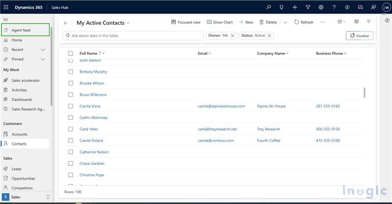Click the edit filters icon
The width and height of the screenshot is (392, 204).
tap(368, 22)
